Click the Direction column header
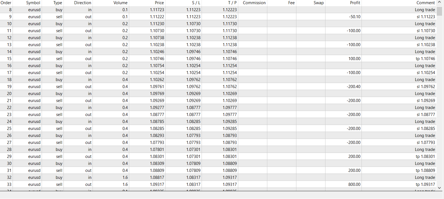Screen dimensions: 444x199 click(x=82, y=3)
